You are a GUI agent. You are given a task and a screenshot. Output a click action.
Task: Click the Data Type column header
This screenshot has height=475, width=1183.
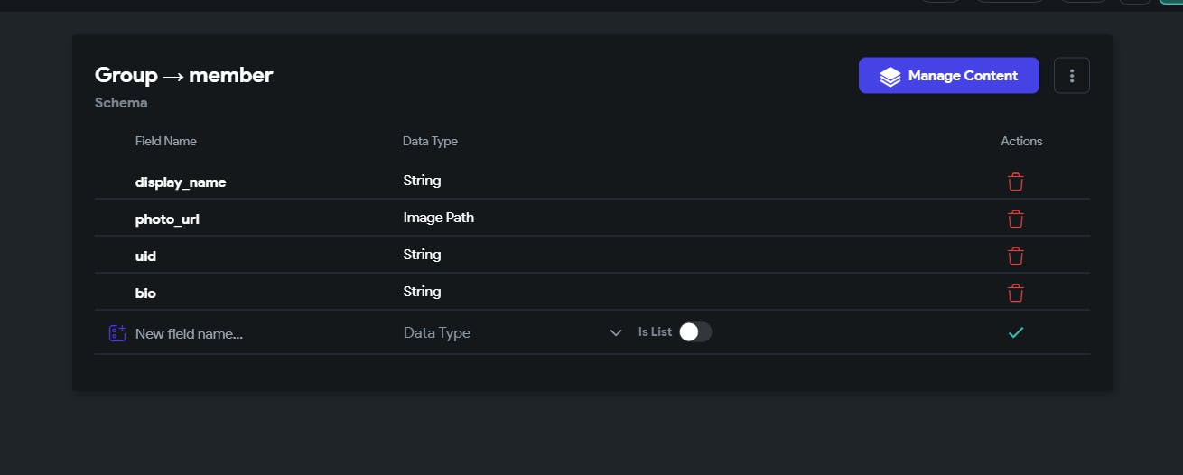pyautogui.click(x=430, y=141)
